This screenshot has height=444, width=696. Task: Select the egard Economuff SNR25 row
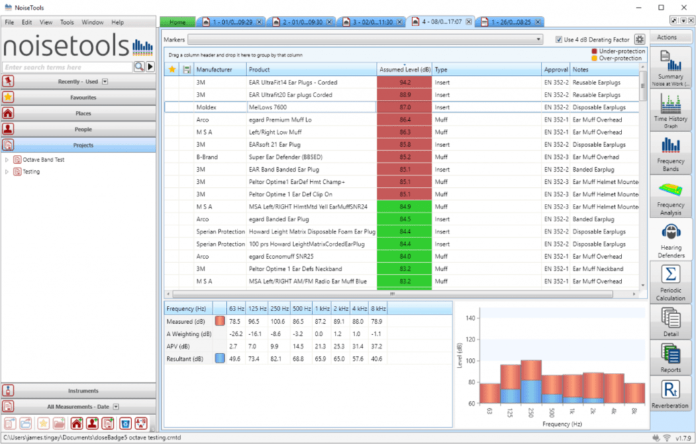[402, 256]
